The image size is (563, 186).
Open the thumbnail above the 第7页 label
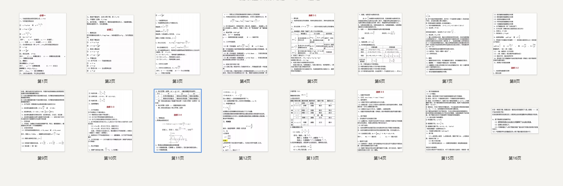click(x=447, y=44)
